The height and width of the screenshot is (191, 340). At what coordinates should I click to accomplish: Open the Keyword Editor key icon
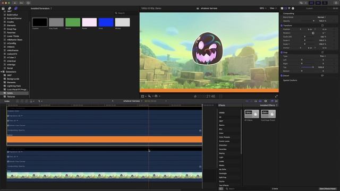[21, 3]
